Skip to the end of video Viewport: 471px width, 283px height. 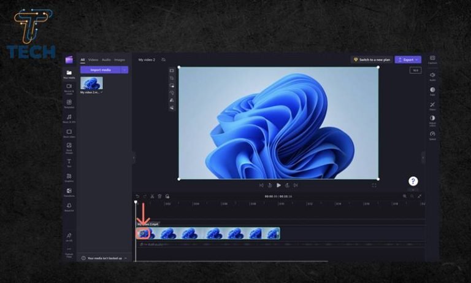point(296,185)
